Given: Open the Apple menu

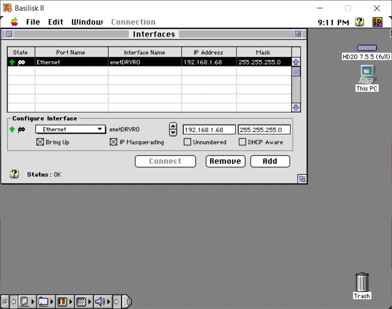Looking at the screenshot, I should 14,22.
